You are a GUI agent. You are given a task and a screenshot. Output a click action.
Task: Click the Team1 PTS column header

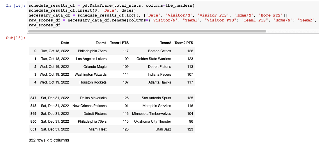click(119, 43)
